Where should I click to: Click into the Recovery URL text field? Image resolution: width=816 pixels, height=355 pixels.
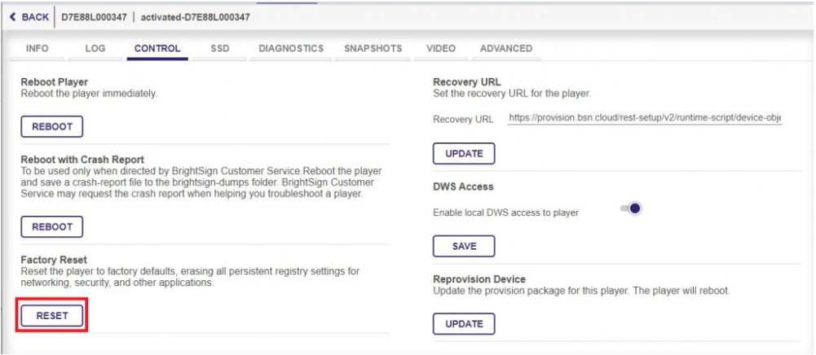pyautogui.click(x=645, y=118)
